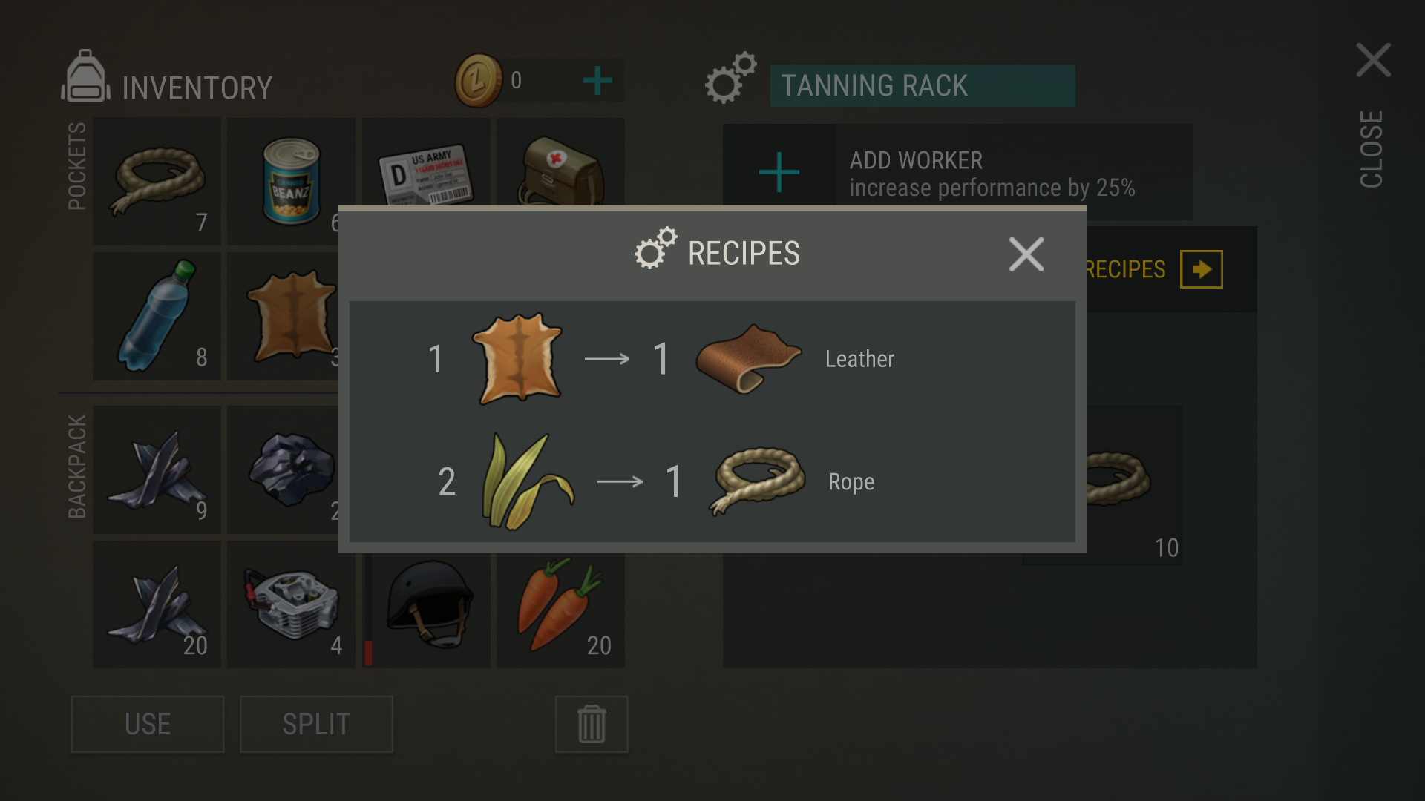
Task: Select the engine part item
Action: [x=291, y=604]
